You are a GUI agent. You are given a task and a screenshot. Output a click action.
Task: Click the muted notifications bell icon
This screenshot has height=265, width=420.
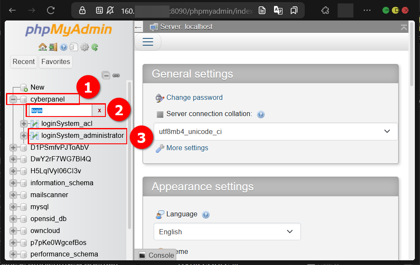coord(110,10)
